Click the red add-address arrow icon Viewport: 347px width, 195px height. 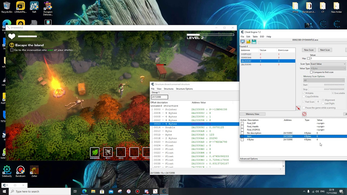pyautogui.click(x=298, y=108)
